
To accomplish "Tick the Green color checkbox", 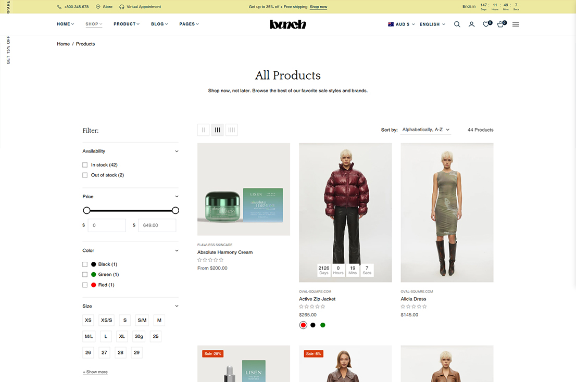I will 85,275.
